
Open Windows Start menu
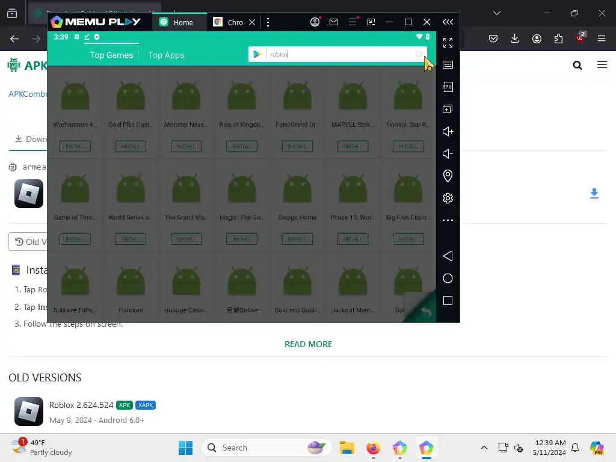click(x=185, y=448)
